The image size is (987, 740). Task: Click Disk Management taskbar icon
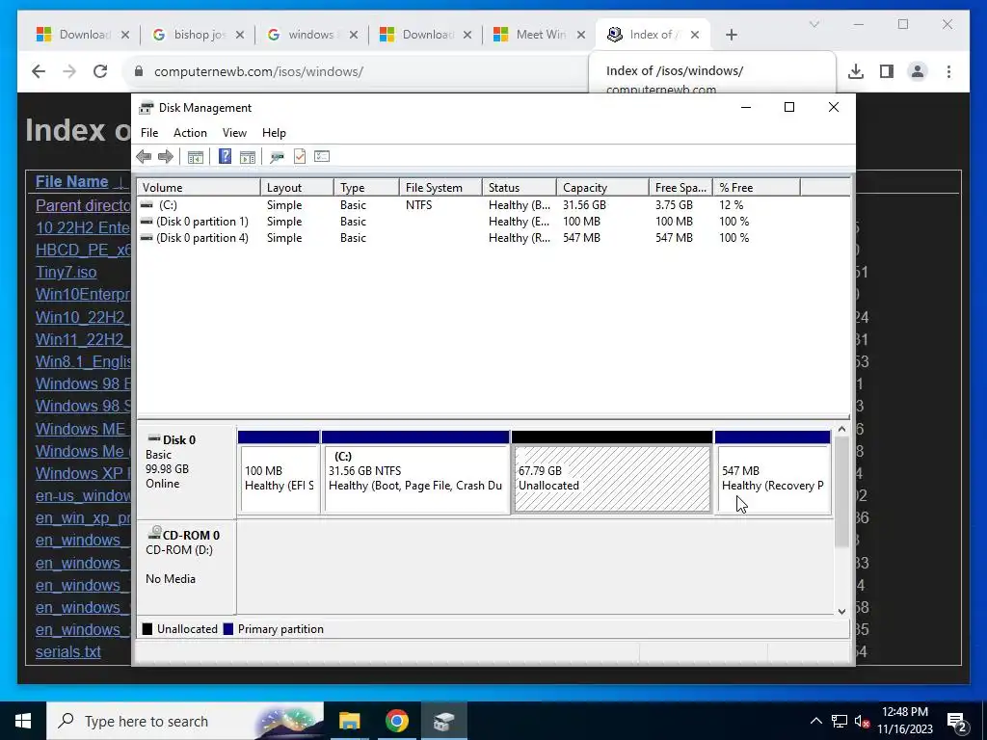tap(443, 721)
